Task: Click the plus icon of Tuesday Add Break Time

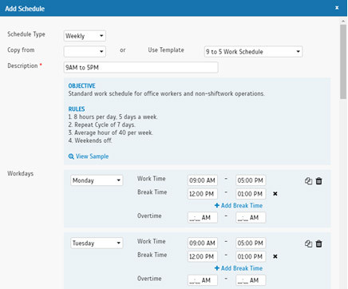Action: [217, 268]
